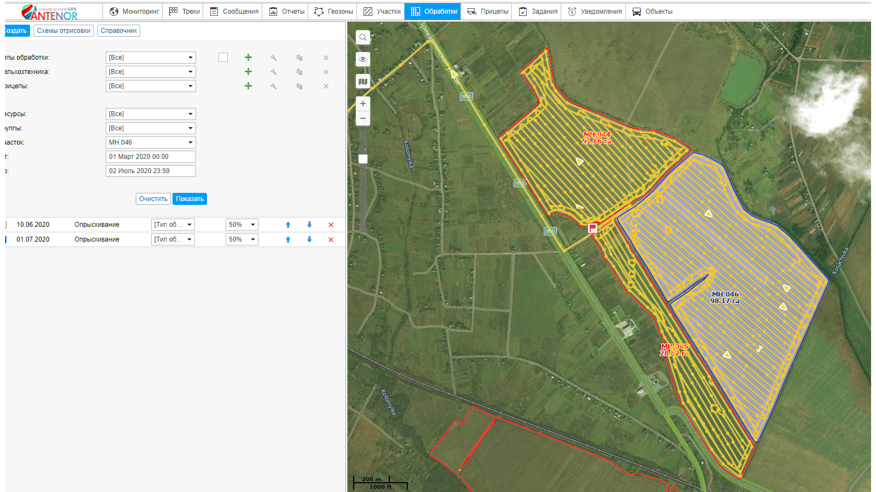Viewport: 876px width, 492px height.
Task: Expand the field dropdown showing МН.046
Action: (x=190, y=142)
